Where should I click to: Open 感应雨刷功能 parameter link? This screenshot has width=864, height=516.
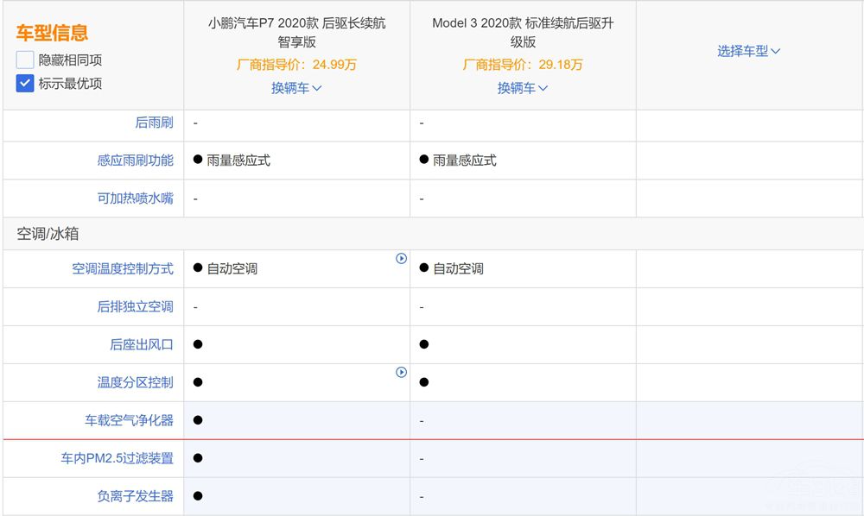[136, 160]
